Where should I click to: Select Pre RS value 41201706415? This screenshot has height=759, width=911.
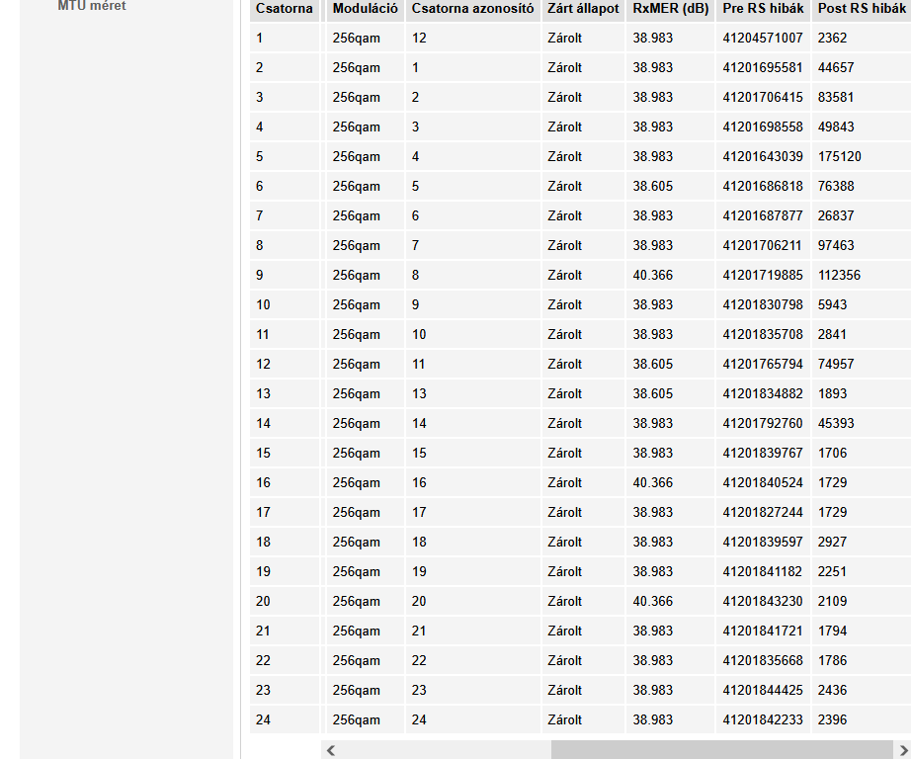[762, 97]
